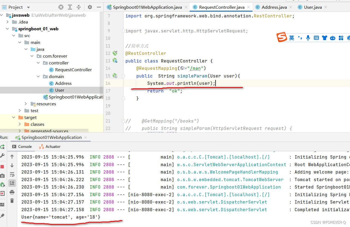Click the Exit icon in Run panel
Screen dimensions: 350x227
pos(2,193)
